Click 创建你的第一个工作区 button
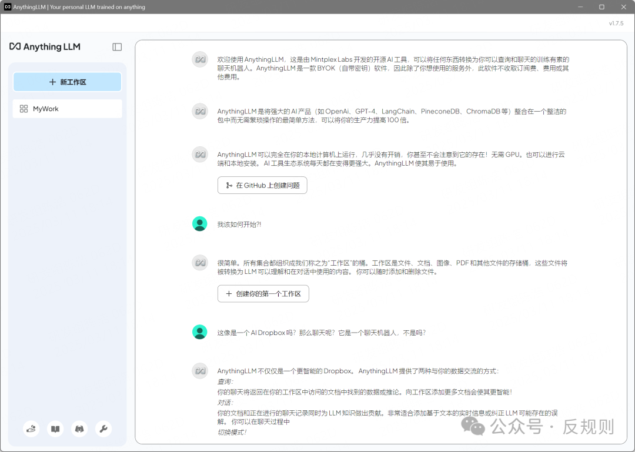635x452 pixels. 263,294
